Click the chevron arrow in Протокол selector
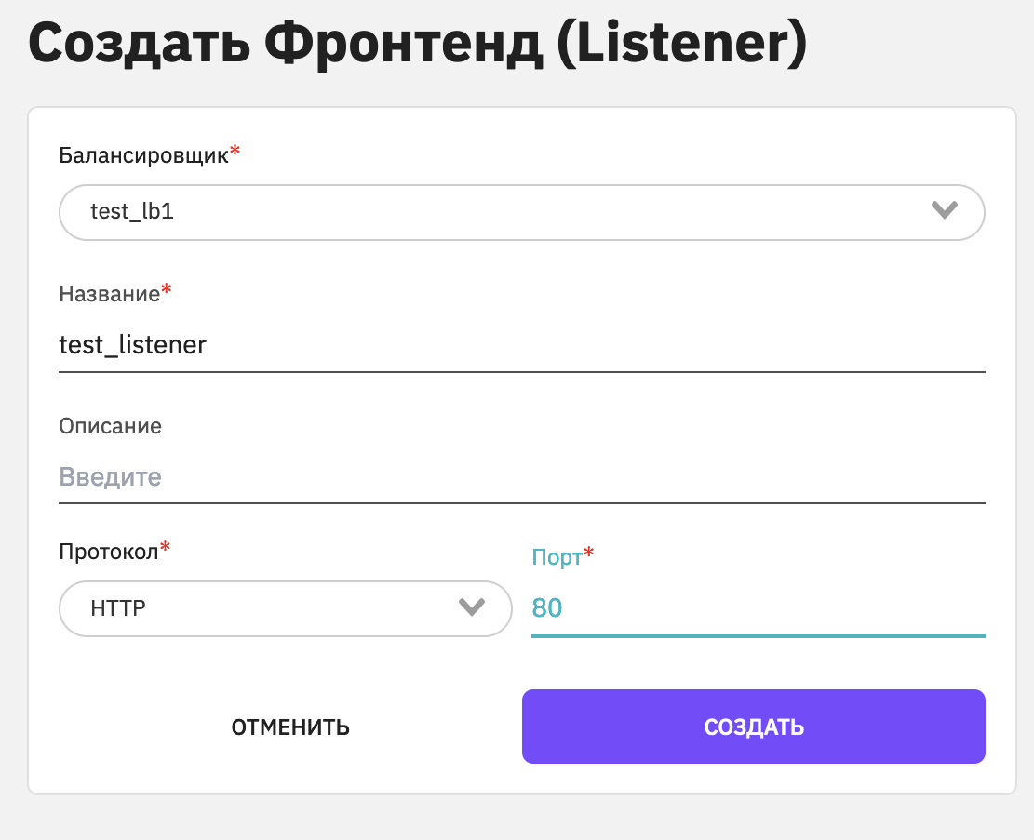This screenshot has width=1034, height=840. point(472,607)
